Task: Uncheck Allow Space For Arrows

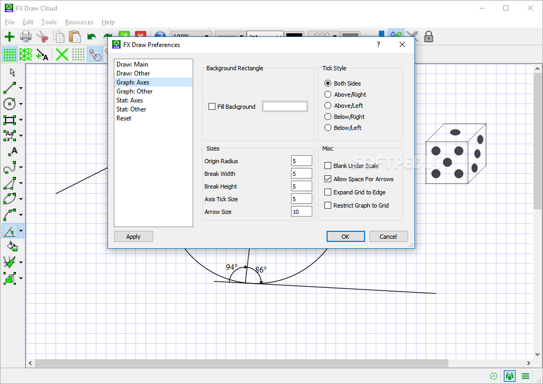Action: (328, 179)
